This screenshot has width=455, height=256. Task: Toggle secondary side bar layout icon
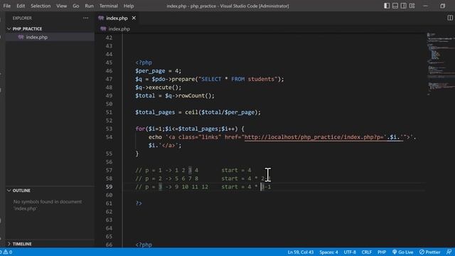pyautogui.click(x=404, y=6)
